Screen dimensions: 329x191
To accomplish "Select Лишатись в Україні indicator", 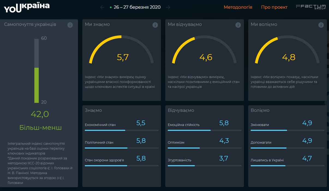I will (267, 160).
